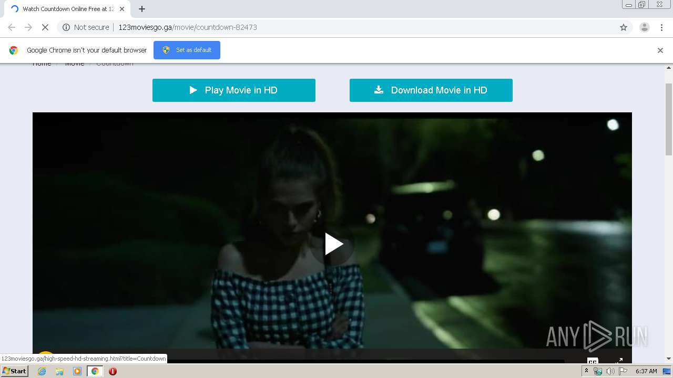Open the Windows Start menu

pyautogui.click(x=15, y=371)
